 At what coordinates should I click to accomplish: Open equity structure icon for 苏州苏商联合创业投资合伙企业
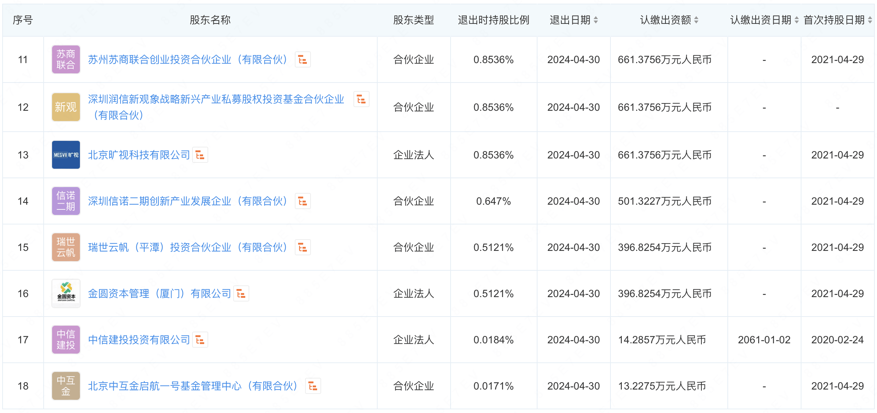pyautogui.click(x=302, y=60)
